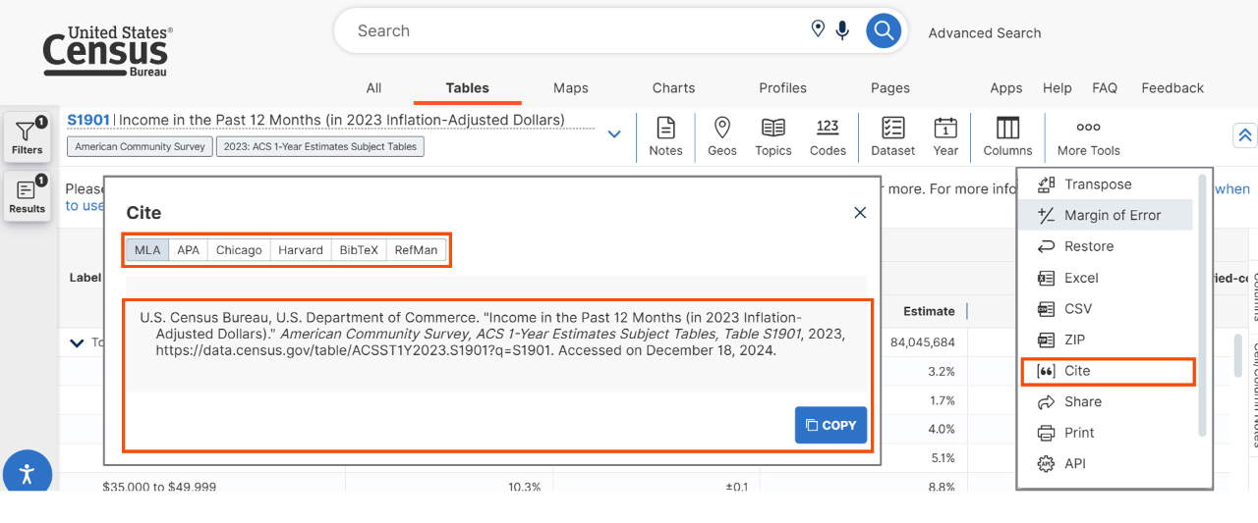Activate microphone voice search icon
Viewport: 1258px width, 523px height.
coord(842,30)
